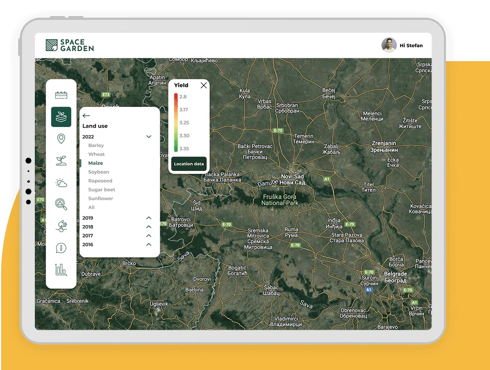Expand the 2016 land use section
Viewport: 490px width, 370px height.
coord(149,245)
